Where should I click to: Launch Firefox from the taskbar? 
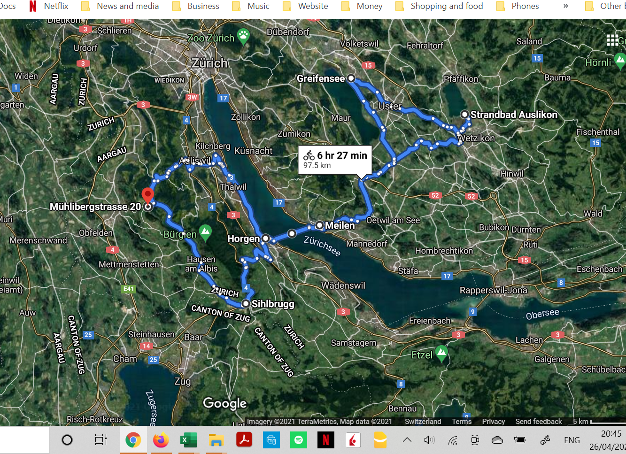coord(161,440)
